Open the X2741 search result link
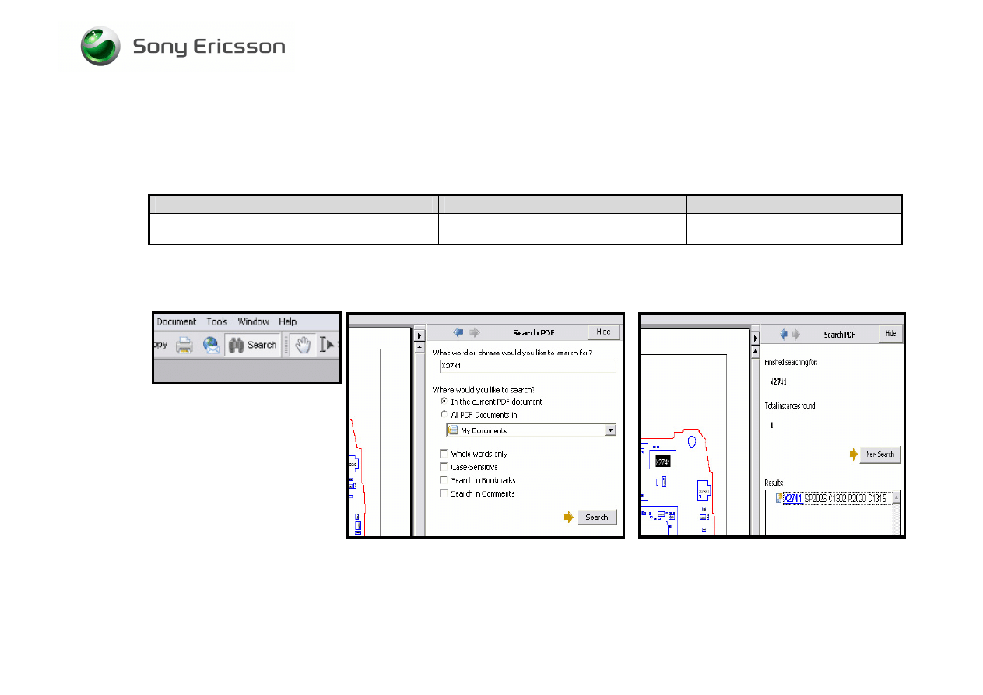 792,498
